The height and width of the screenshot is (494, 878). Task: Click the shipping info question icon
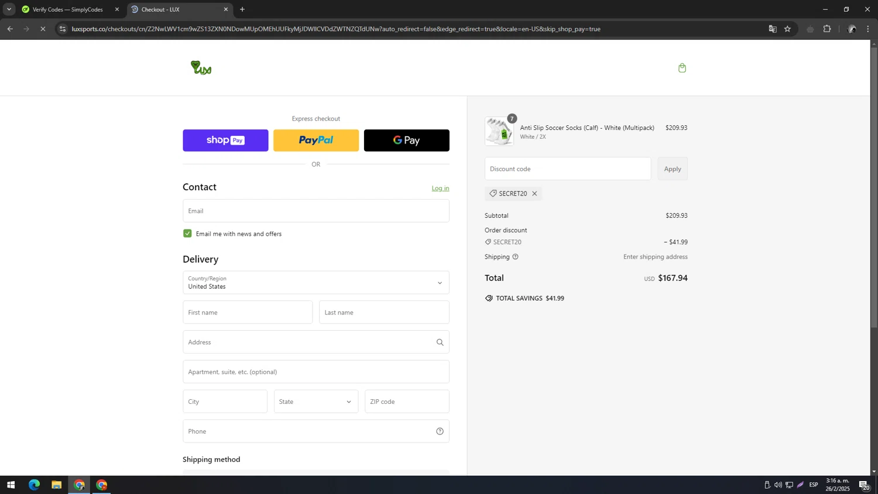(515, 257)
